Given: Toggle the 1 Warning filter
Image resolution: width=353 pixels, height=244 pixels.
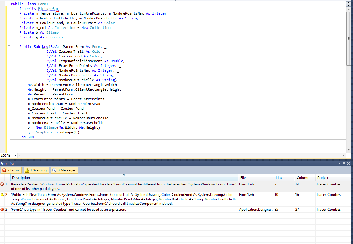Looking at the screenshot, I should pyautogui.click(x=36, y=170).
